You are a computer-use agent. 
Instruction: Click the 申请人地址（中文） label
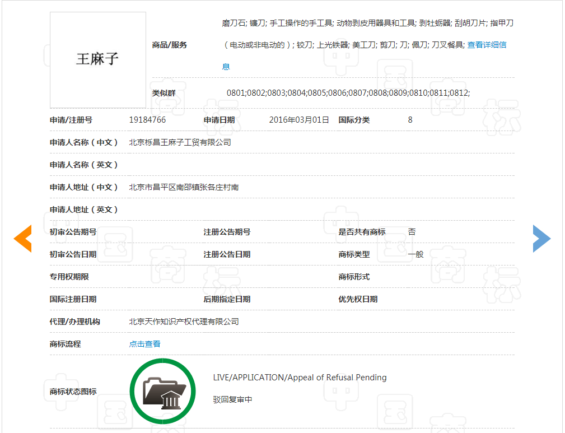83,187
